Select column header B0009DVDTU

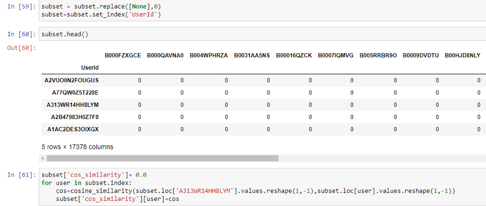[x=421, y=56]
